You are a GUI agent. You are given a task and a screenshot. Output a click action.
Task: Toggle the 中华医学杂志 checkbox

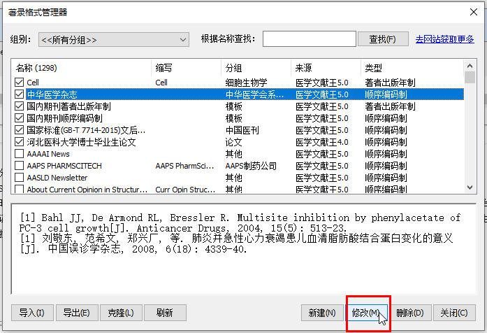tap(20, 94)
